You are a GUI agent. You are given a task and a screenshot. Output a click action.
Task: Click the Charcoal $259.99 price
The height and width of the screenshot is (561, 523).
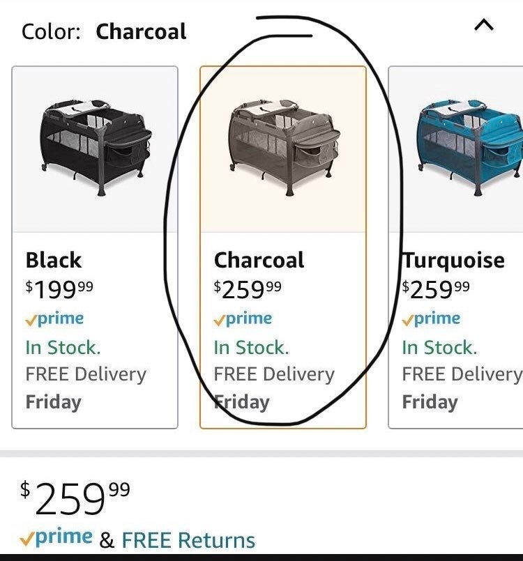pyautogui.click(x=248, y=289)
